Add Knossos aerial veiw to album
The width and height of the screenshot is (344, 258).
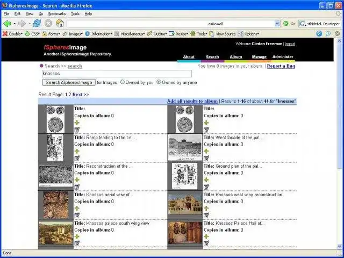click(x=77, y=208)
